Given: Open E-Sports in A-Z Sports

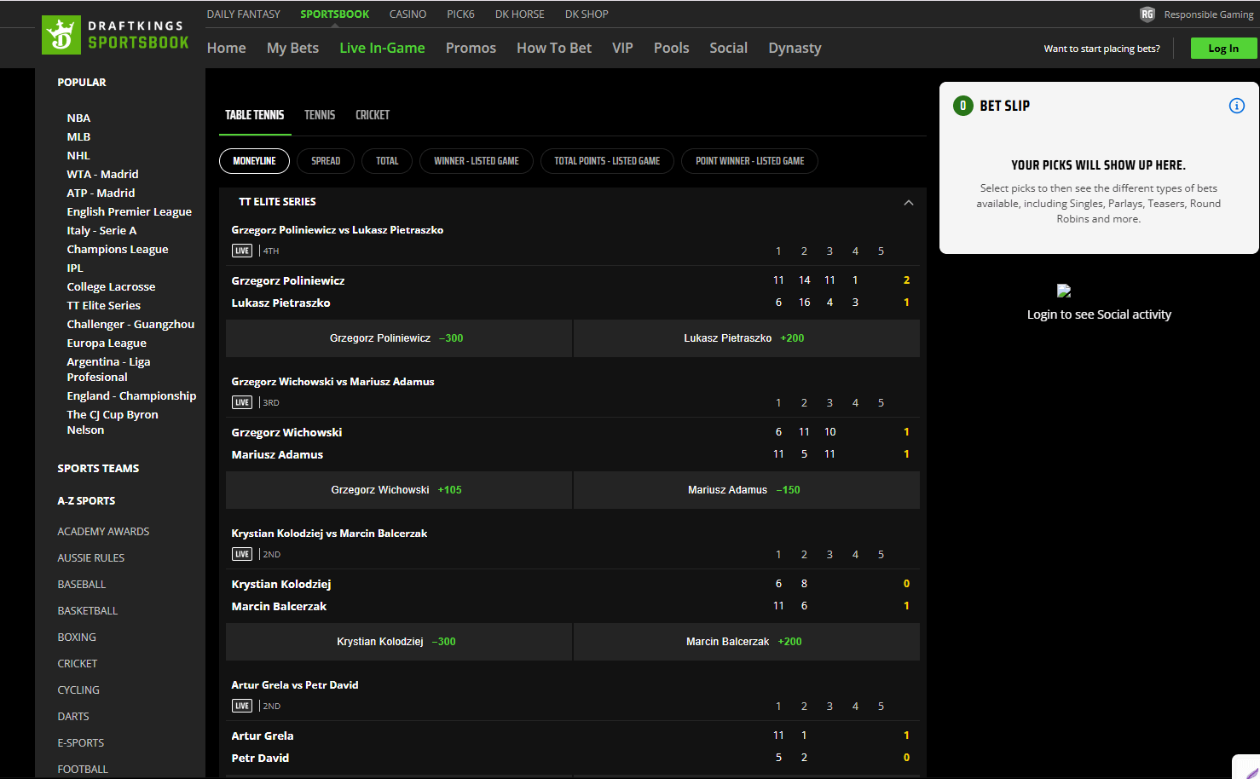Looking at the screenshot, I should (x=81, y=743).
